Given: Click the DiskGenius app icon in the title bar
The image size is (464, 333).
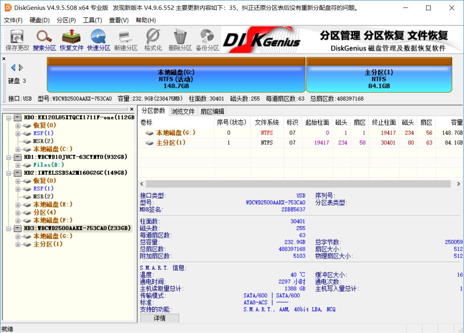Looking at the screenshot, I should click(8, 8).
